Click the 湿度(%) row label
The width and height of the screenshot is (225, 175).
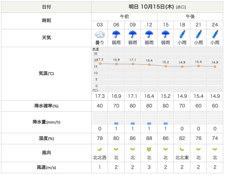pyautogui.click(x=46, y=139)
